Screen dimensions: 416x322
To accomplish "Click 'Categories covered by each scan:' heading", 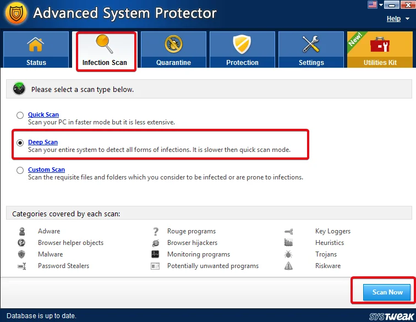I will pos(66,214).
